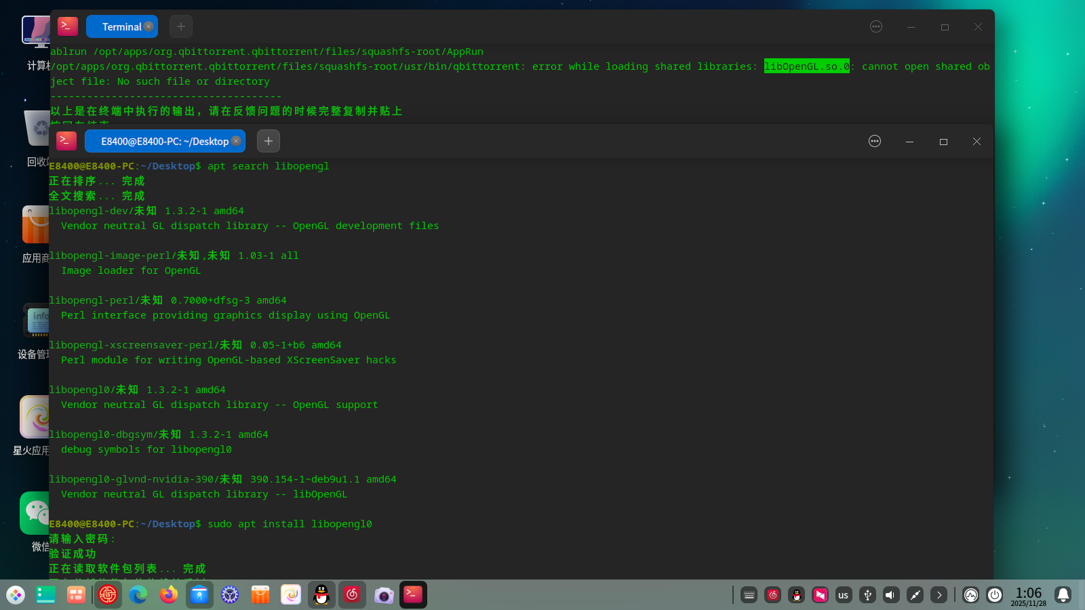Open the notification bell

click(1063, 595)
